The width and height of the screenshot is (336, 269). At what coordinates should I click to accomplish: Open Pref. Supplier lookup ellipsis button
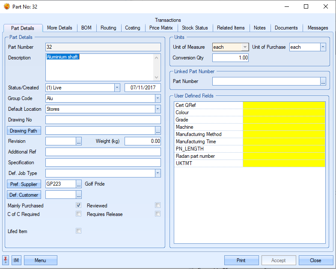click(x=79, y=184)
